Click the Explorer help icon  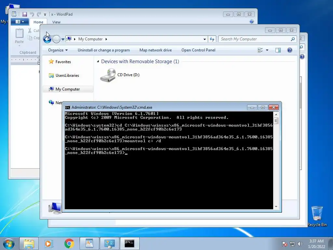click(x=290, y=50)
